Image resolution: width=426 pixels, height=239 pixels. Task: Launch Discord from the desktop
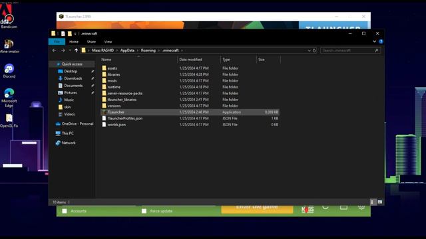click(9, 71)
